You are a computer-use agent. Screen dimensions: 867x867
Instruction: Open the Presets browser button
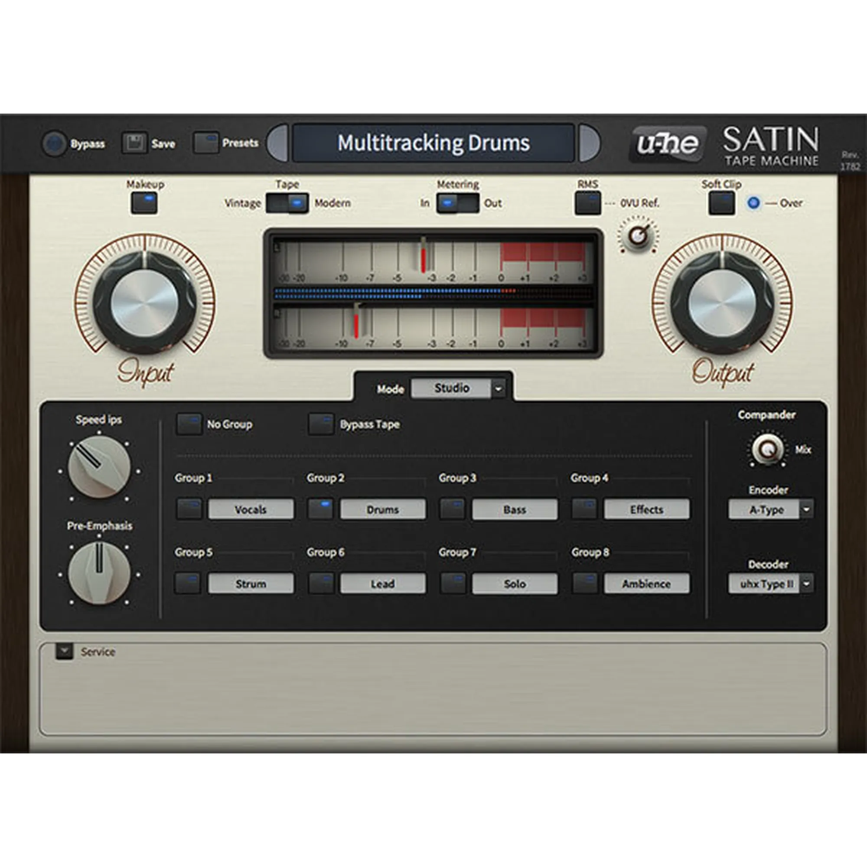click(x=205, y=143)
